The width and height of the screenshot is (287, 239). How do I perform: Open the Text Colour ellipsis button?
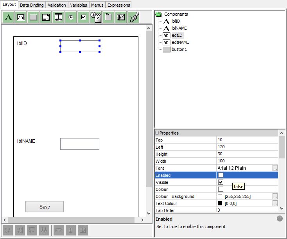[x=275, y=203]
